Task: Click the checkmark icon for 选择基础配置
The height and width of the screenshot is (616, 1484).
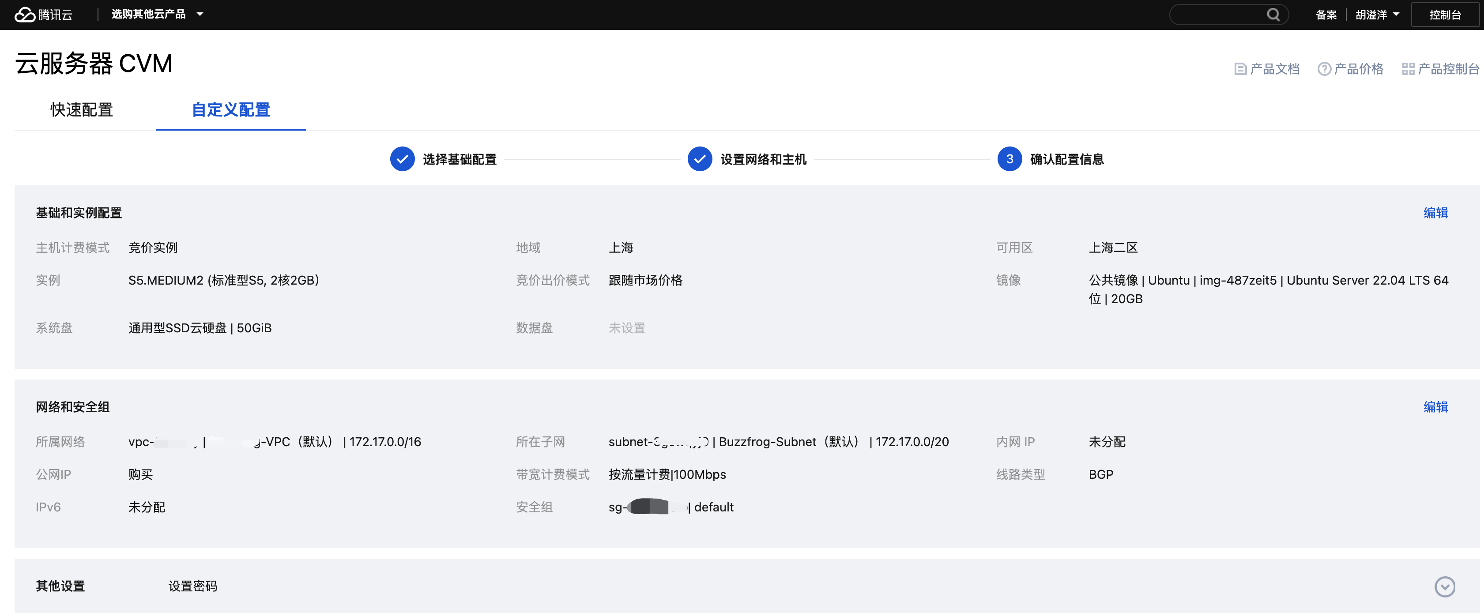Action: tap(402, 159)
